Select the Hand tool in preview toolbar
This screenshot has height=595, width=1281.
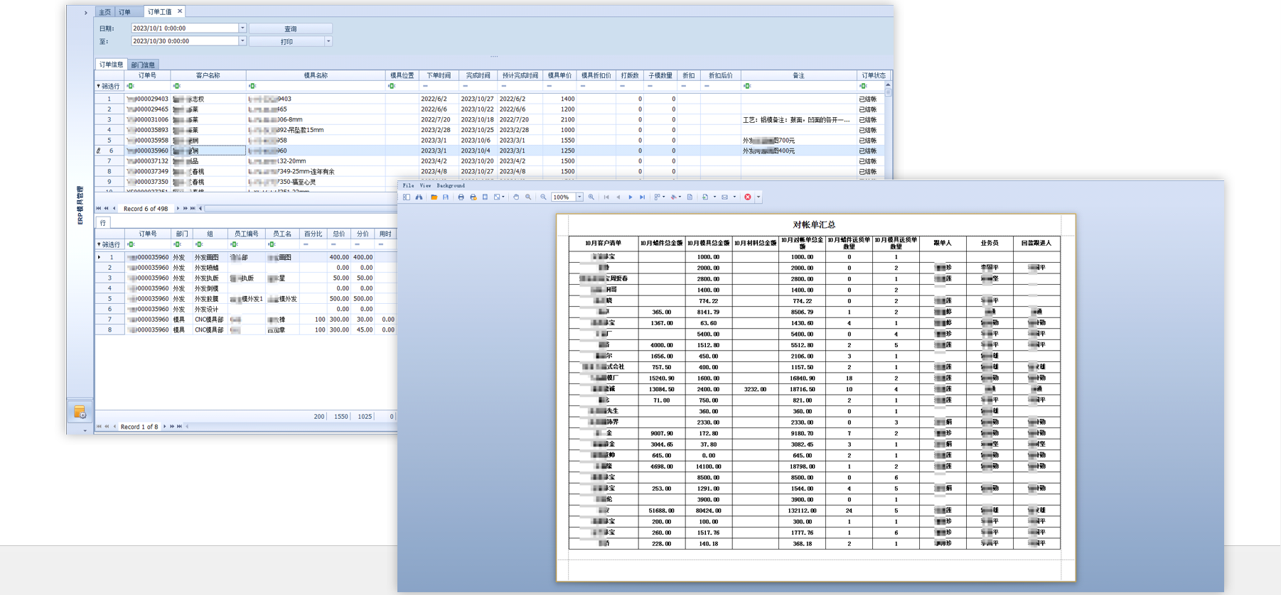[516, 197]
